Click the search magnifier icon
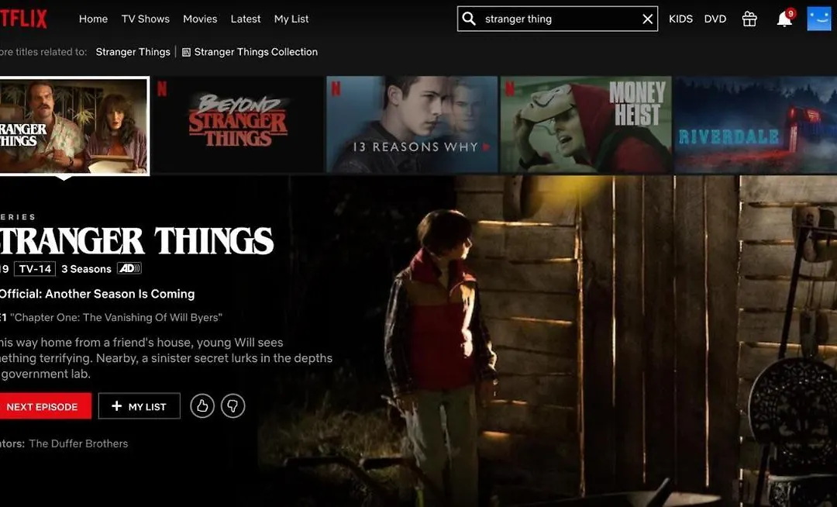This screenshot has width=837, height=507. [x=469, y=19]
